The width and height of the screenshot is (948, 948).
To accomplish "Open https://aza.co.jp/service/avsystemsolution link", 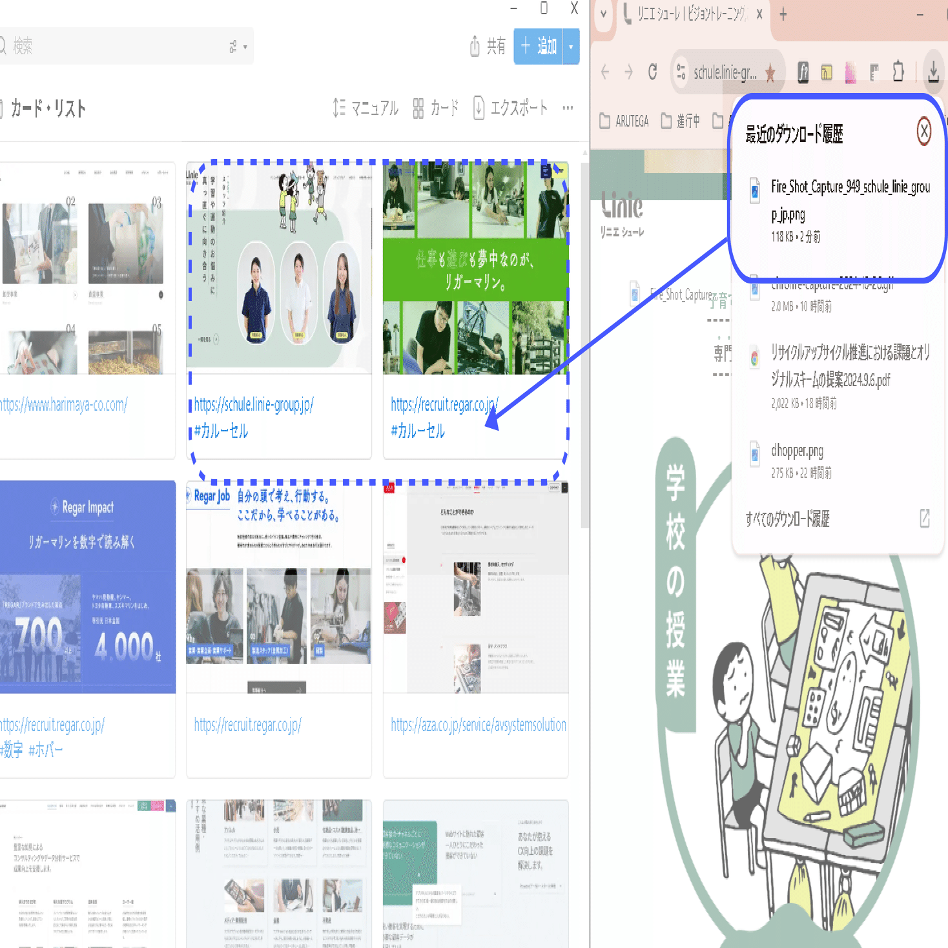I will point(479,725).
